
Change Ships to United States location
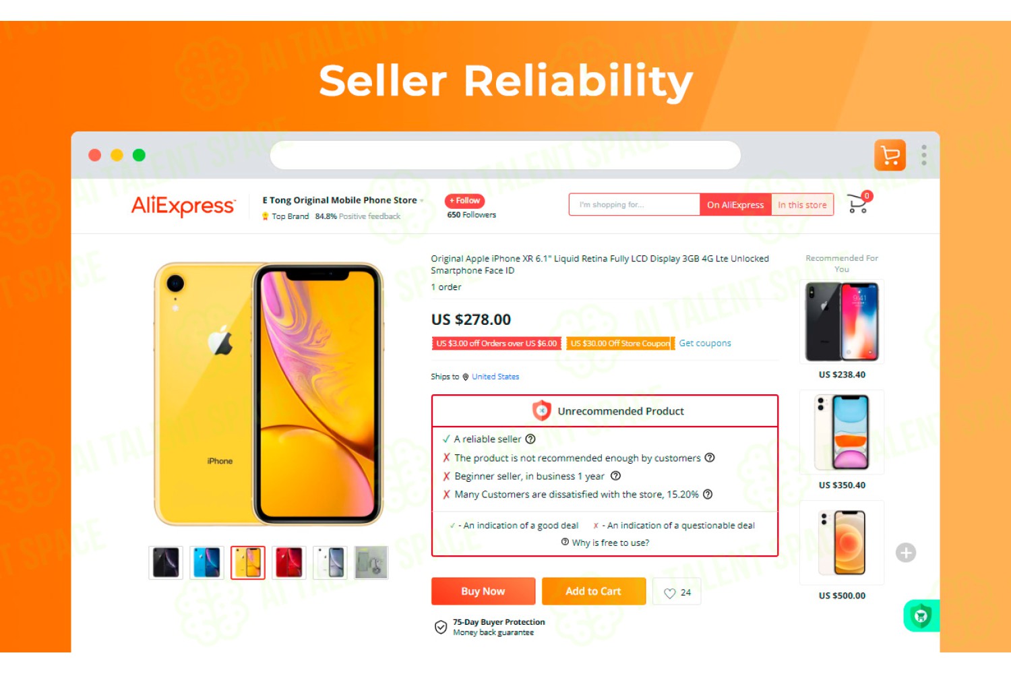click(495, 377)
